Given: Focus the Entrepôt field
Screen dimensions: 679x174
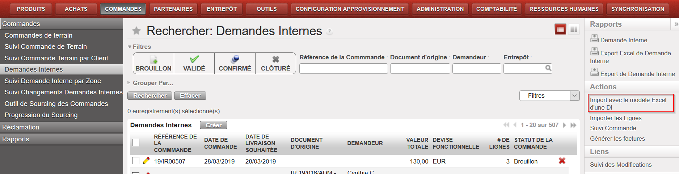Looking at the screenshot, I should (524, 68).
